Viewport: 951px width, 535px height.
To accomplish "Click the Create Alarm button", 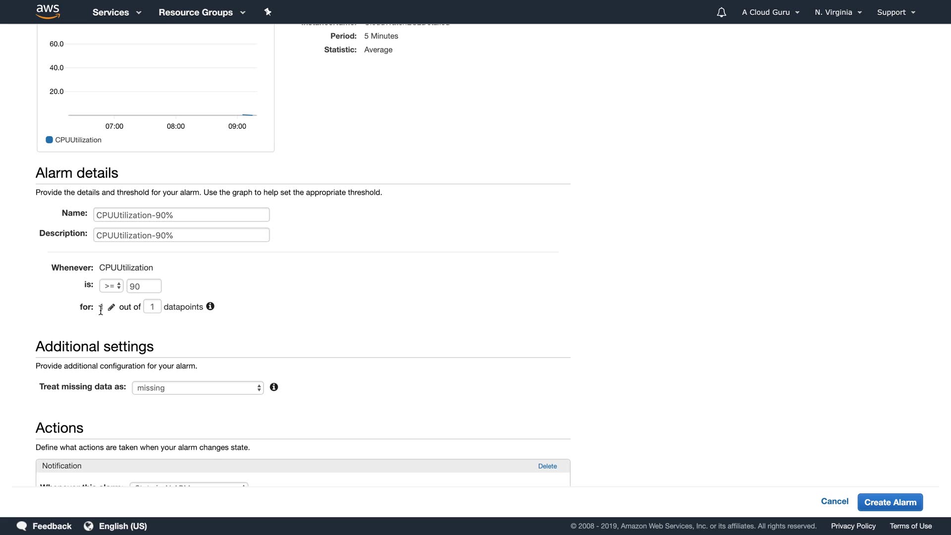I will 890,502.
